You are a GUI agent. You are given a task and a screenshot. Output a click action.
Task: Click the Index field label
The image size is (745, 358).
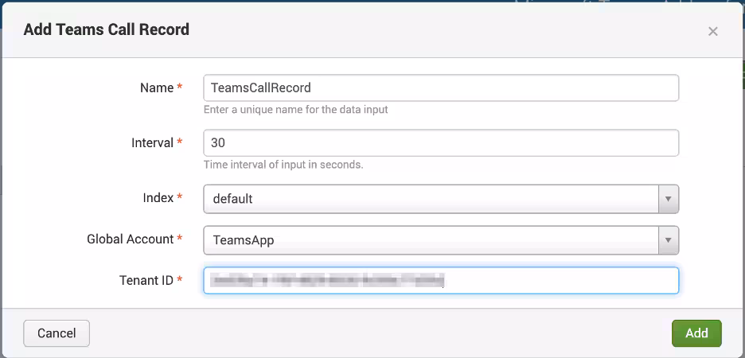[158, 197]
